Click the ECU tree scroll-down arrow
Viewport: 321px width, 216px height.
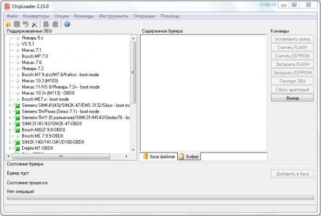133,150
